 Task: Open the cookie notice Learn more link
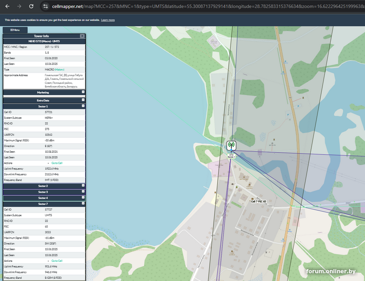pos(108,20)
